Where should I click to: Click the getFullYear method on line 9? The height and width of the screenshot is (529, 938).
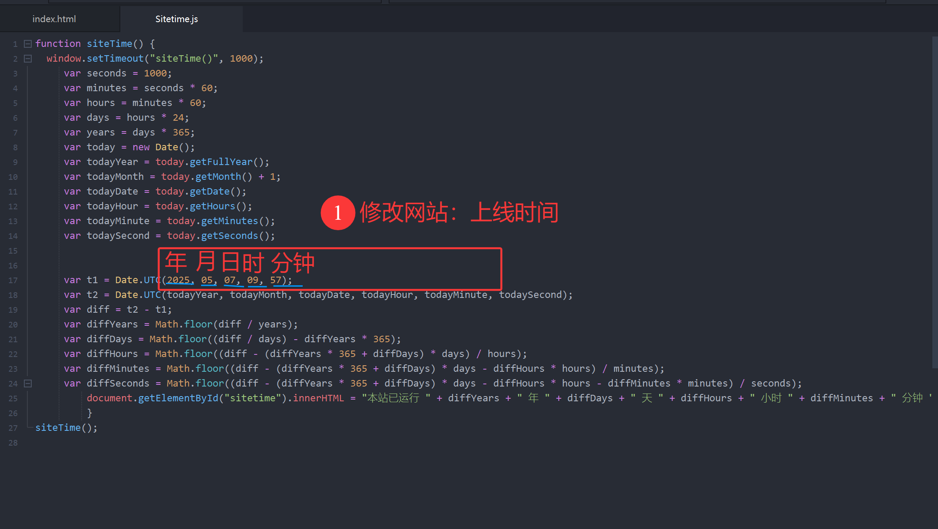tap(221, 162)
